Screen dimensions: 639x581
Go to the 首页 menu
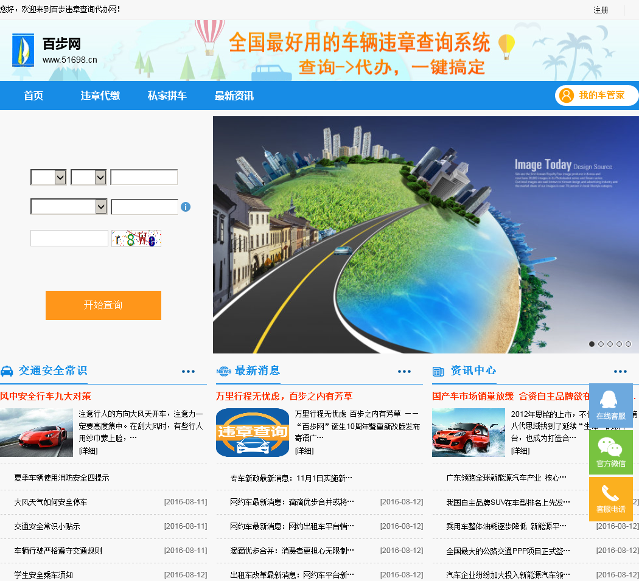point(33,96)
